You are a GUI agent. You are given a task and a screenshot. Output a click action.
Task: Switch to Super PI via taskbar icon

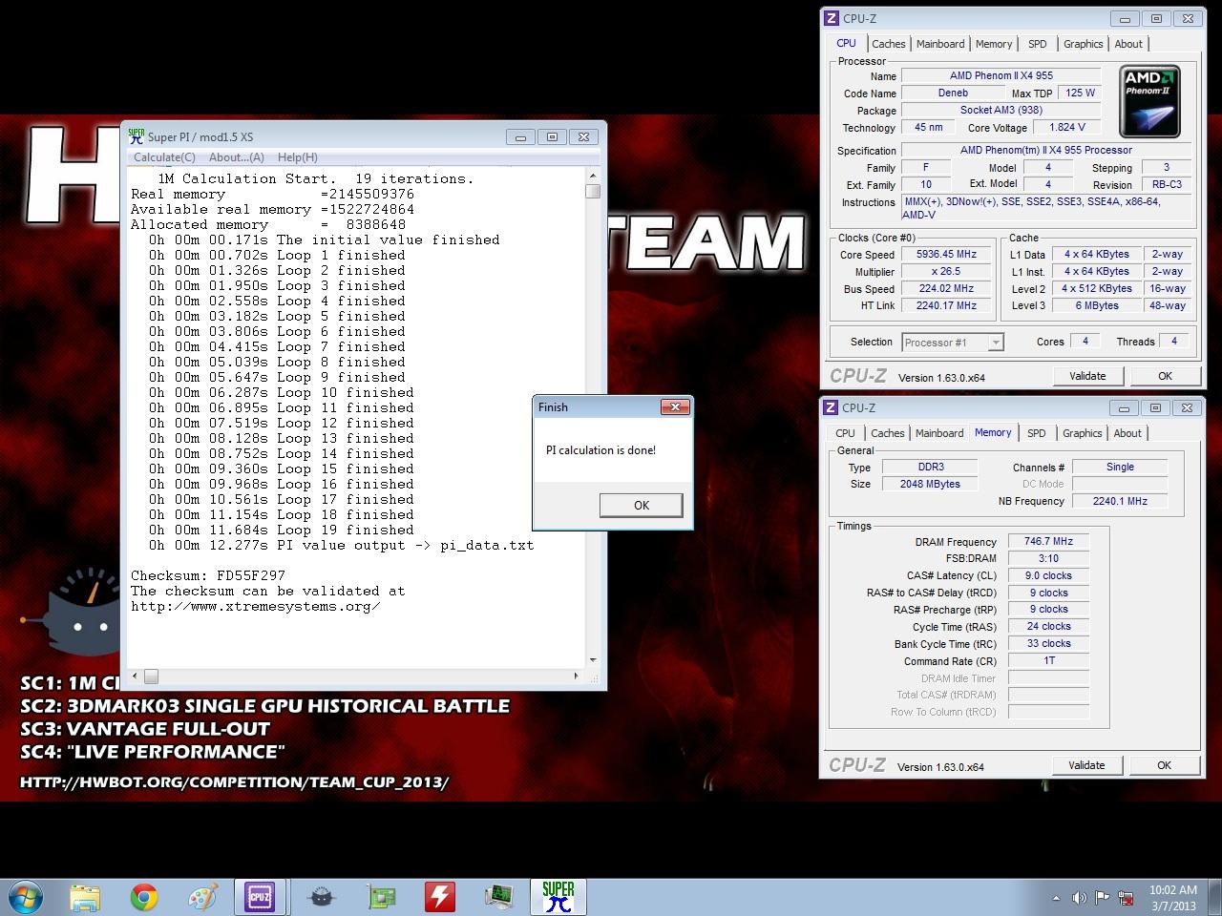tap(558, 897)
